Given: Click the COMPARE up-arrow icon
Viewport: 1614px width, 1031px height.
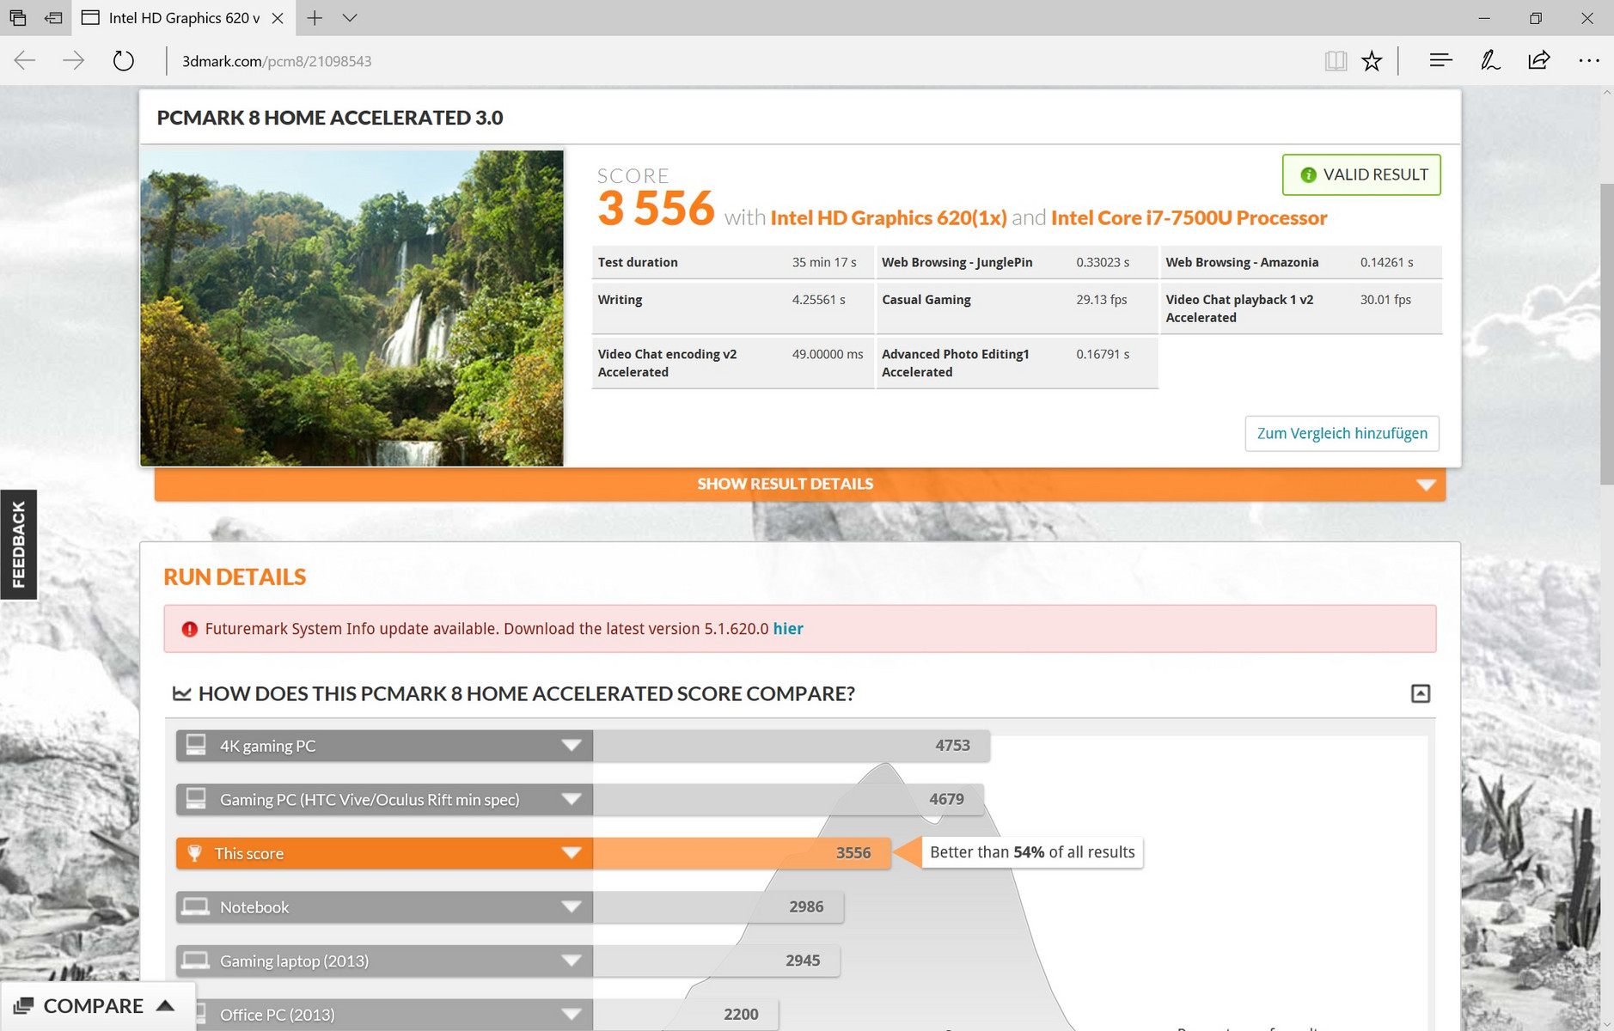Looking at the screenshot, I should pos(166,1005).
